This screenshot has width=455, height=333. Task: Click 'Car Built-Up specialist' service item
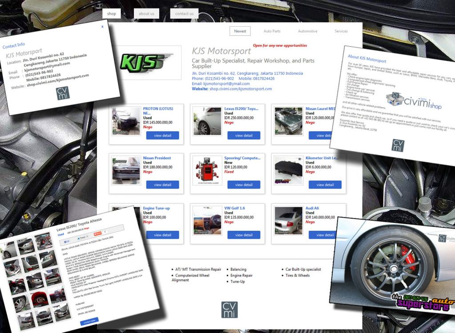click(303, 269)
